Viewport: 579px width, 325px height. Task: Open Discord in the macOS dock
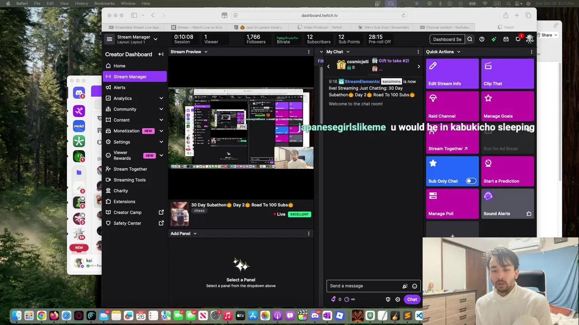pyautogui.click(x=315, y=316)
